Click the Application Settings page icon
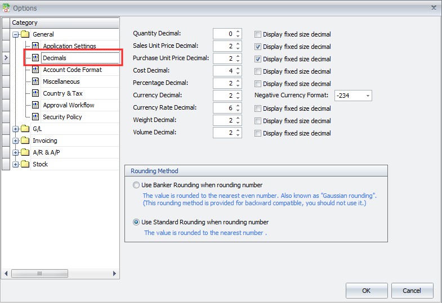The width and height of the screenshot is (442, 303). pyautogui.click(x=35, y=46)
